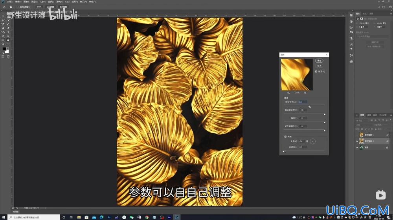Toggle Quick Mask mode in the toolbox
393x220 pixels.
3,56
